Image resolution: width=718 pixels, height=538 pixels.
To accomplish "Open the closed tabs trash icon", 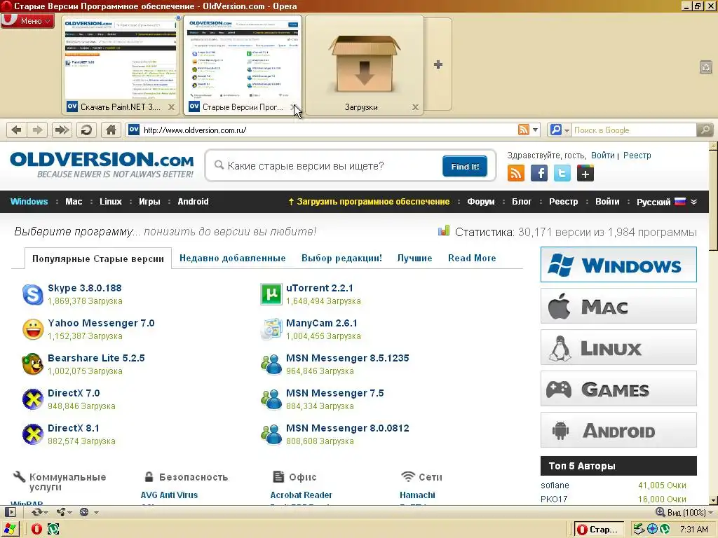I will coord(705,67).
